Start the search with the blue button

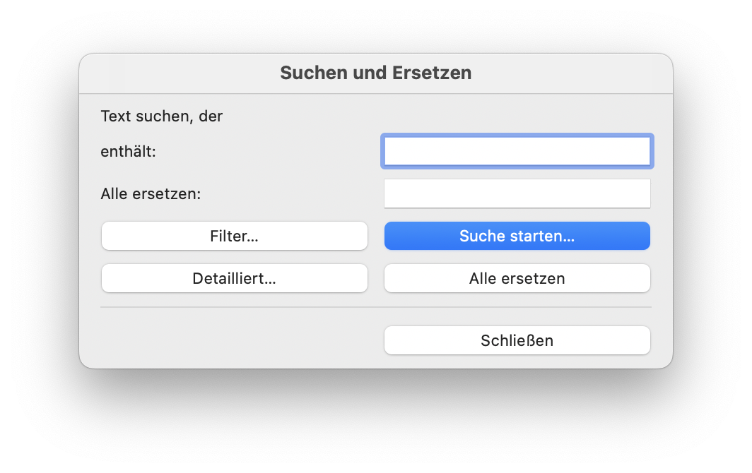click(517, 236)
